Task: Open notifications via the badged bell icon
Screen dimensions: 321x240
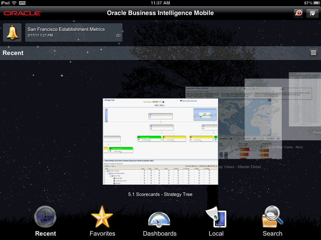Action: [298, 13]
